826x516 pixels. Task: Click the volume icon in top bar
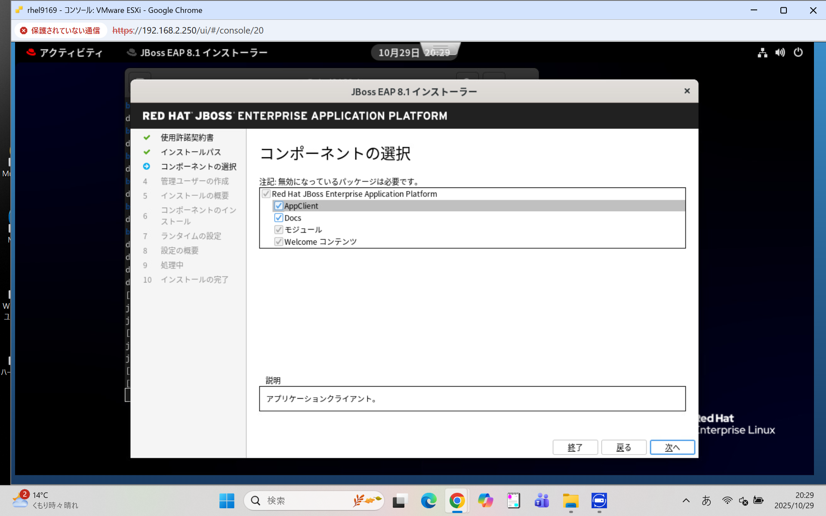(x=780, y=52)
